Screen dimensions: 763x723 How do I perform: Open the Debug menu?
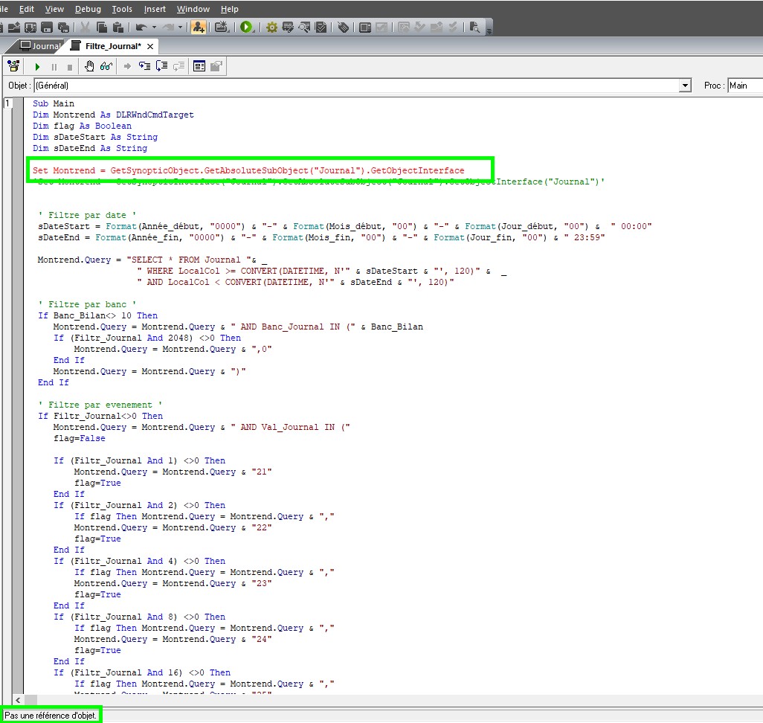[88, 9]
